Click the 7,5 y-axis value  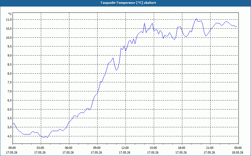[x=9, y=82]
